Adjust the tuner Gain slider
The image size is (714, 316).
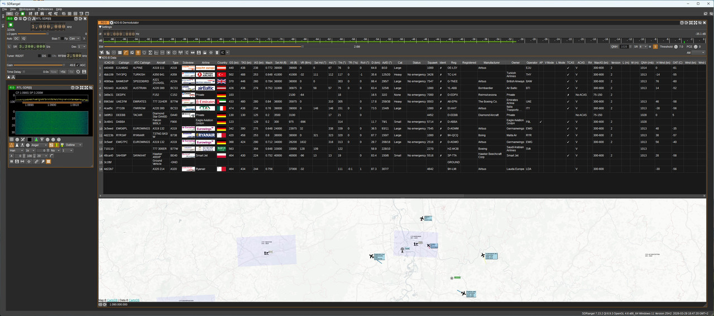[x=40, y=65]
